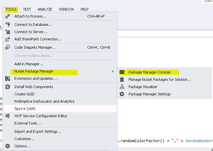Screen dimensions: 213x151
Task: Click the WCF Service Configuration Editor icon
Action: [x=8, y=116]
